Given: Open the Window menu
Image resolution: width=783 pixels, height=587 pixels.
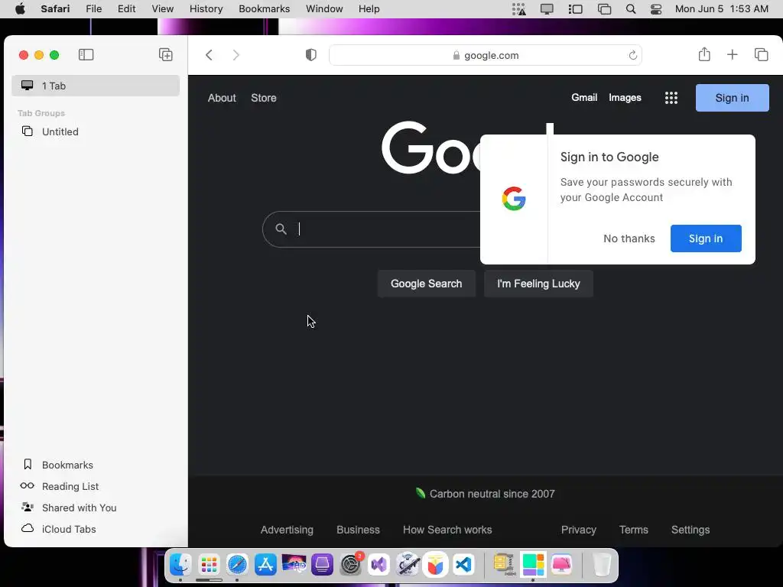Looking at the screenshot, I should pos(324,9).
